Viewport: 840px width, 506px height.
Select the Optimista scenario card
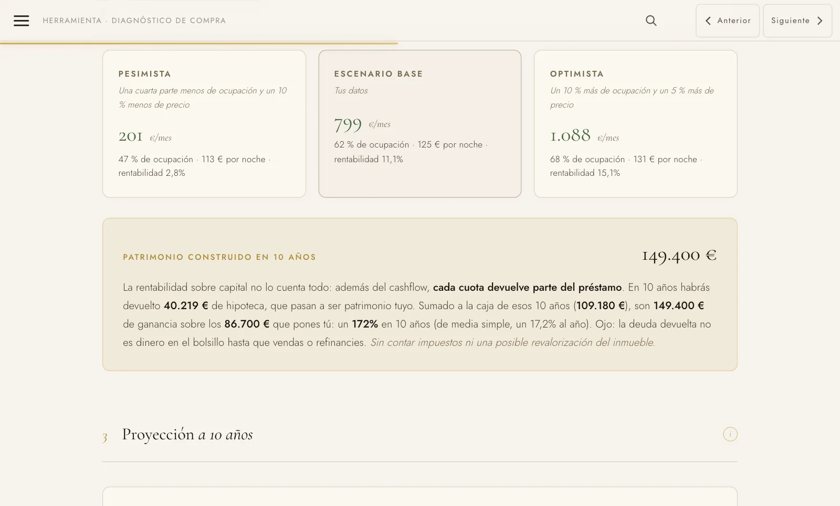pos(636,124)
